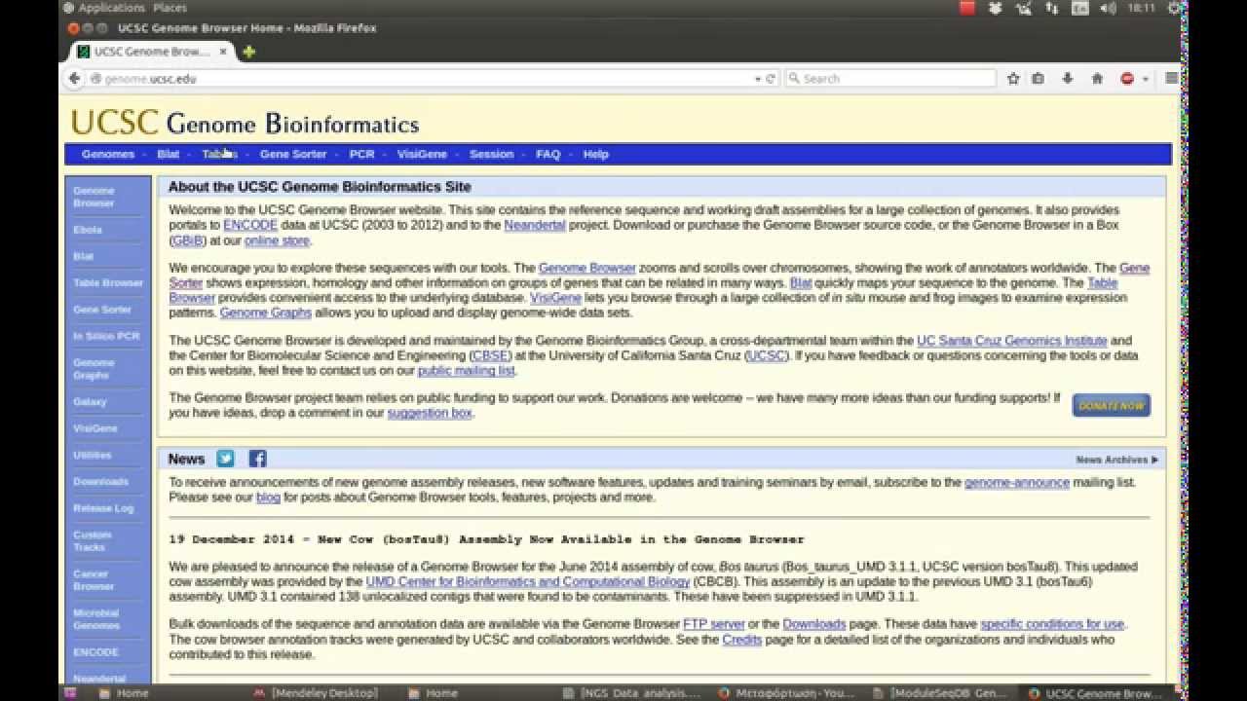The image size is (1247, 701).
Task: Click the Donate Now button
Action: click(1112, 406)
